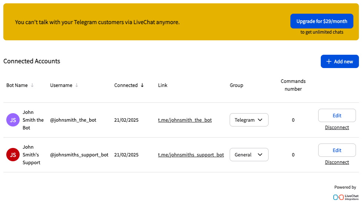Click the Connected column header
Image resolution: width=363 pixels, height=206 pixels.
126,85
